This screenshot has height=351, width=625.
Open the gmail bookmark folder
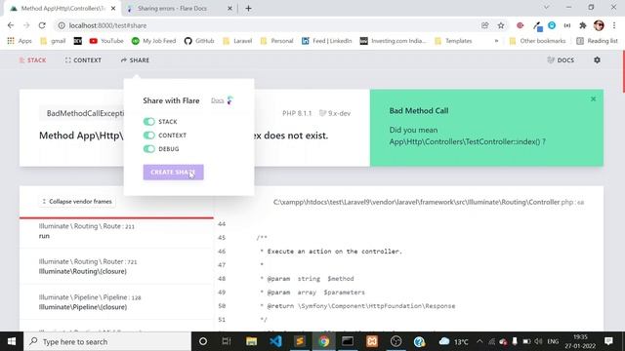tap(53, 41)
